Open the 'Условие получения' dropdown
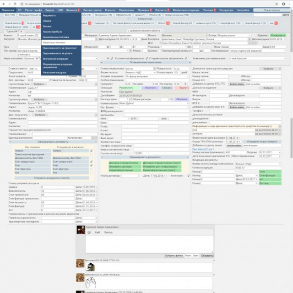293x293 pixels. pos(157,76)
